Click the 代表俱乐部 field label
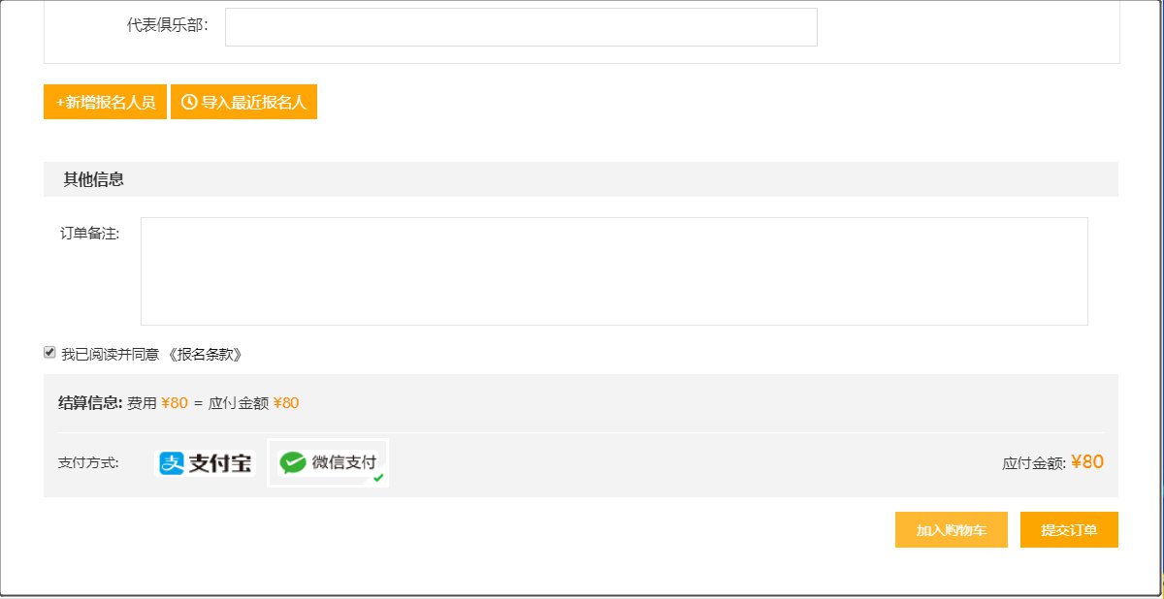The image size is (1164, 599). [167, 26]
